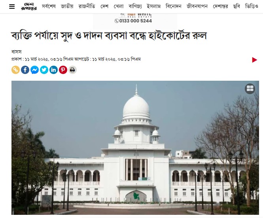Click the red play arrow
This screenshot has width=263, height=218.
point(254,60)
